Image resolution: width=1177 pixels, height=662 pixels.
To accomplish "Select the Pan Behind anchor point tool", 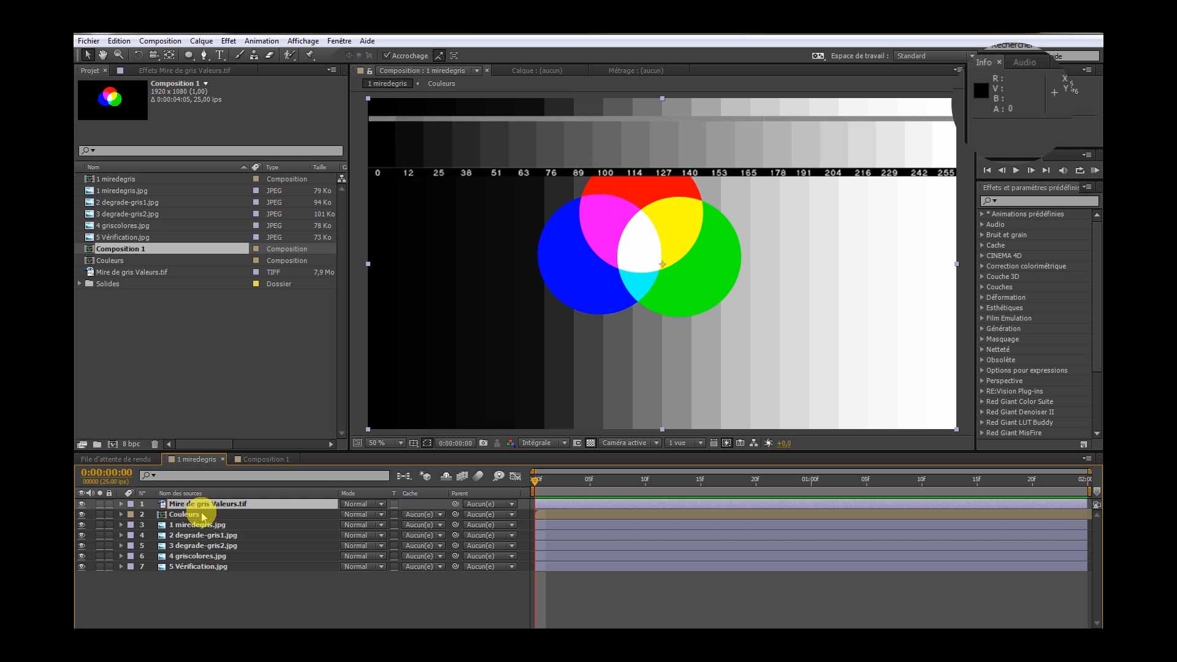I will pos(169,55).
